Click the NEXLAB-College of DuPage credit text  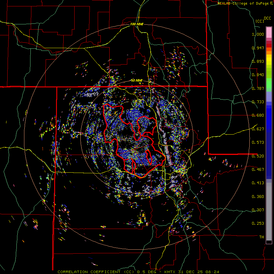[243, 3]
